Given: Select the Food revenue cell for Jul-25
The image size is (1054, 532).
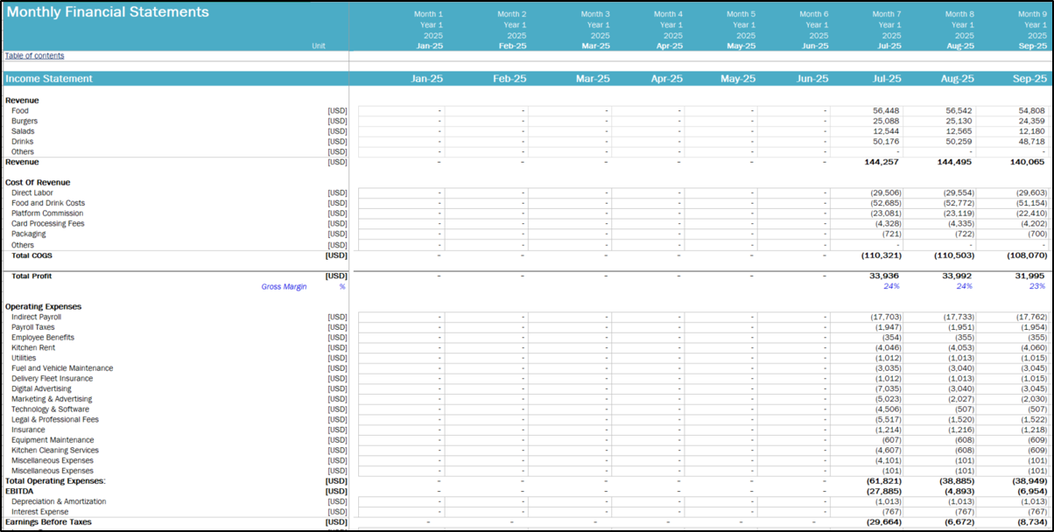Looking at the screenshot, I should [886, 110].
